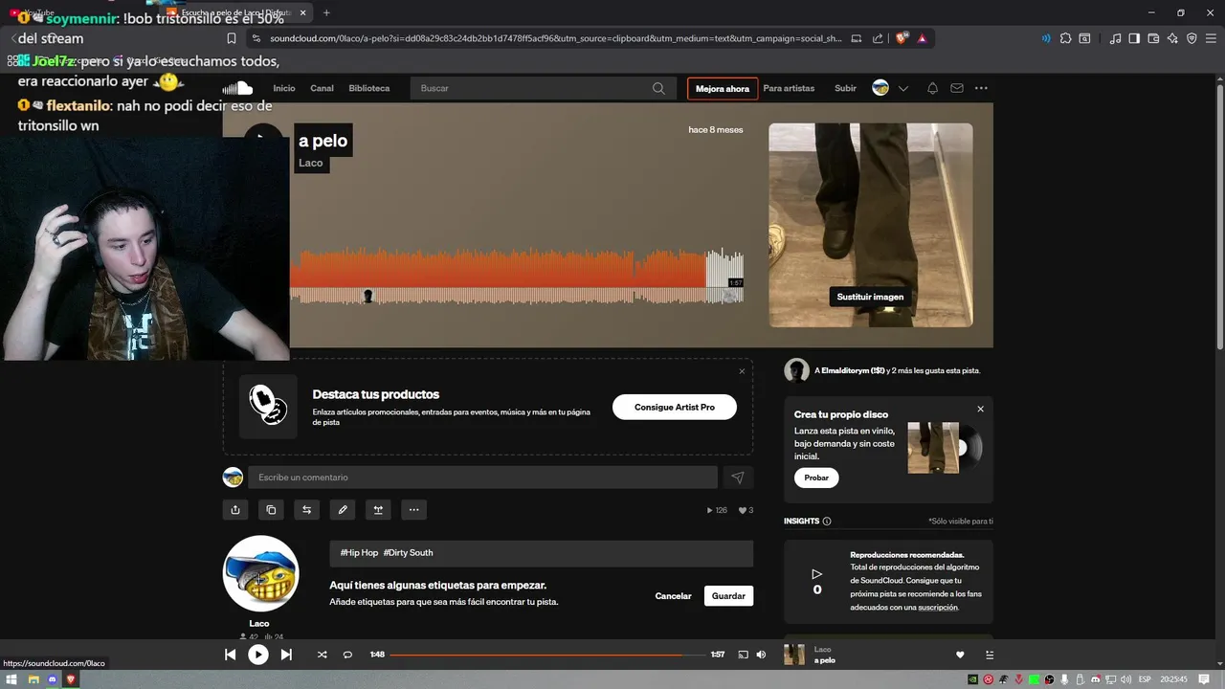The width and height of the screenshot is (1225, 689).
Task: Toggle repeat in the player bar
Action: pos(347,655)
